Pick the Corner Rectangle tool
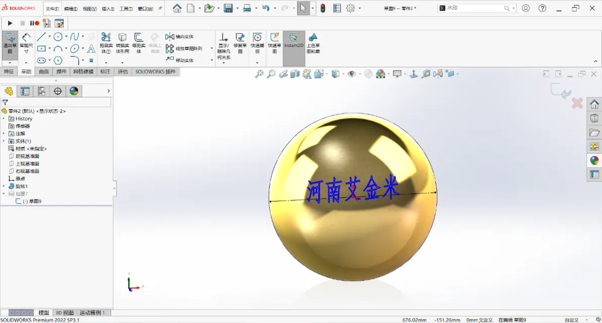The image size is (602, 323). 41,48
